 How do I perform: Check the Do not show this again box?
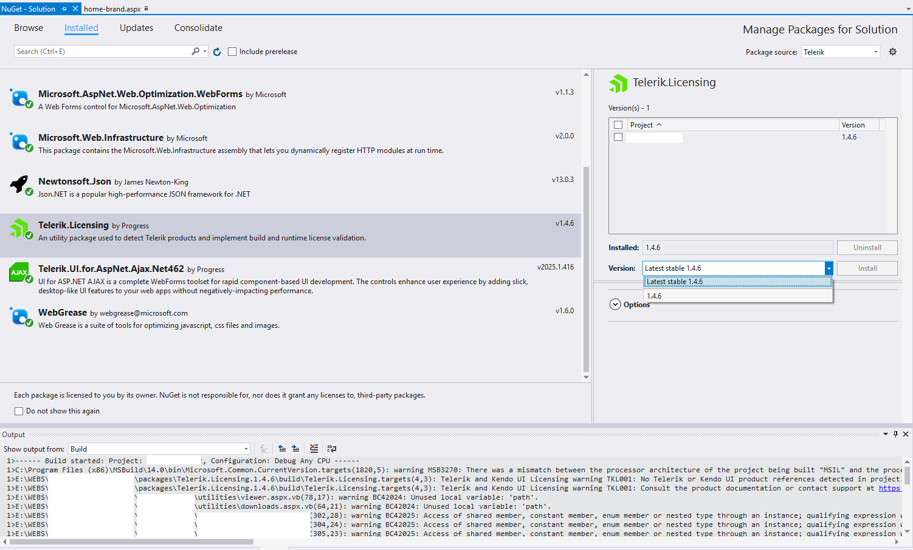[19, 411]
